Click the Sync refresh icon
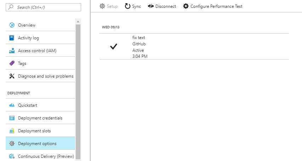Screen dimensions: 302x161 127,6
